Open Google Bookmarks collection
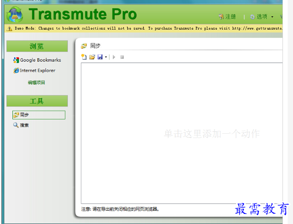Screen dimensions: 293x224 (37, 60)
